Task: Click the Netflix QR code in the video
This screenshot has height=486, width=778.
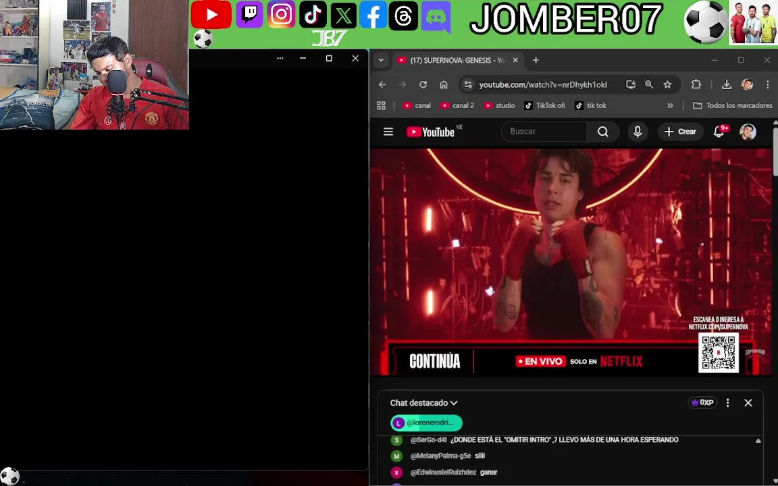Action: click(718, 352)
